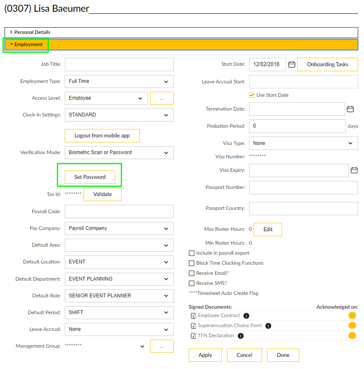Image resolution: width=364 pixels, height=369 pixels.
Task: Click the Onboarding Tasks button
Action: pyautogui.click(x=328, y=65)
